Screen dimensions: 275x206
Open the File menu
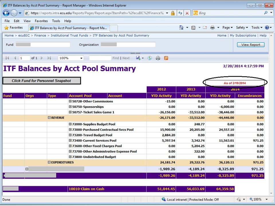[7, 21]
